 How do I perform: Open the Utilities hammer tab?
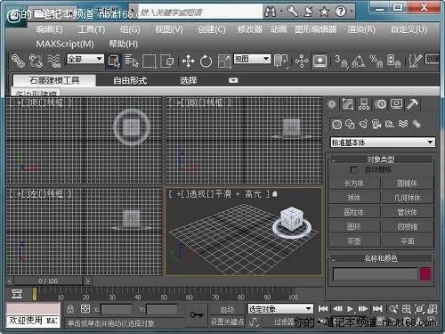[x=412, y=104]
